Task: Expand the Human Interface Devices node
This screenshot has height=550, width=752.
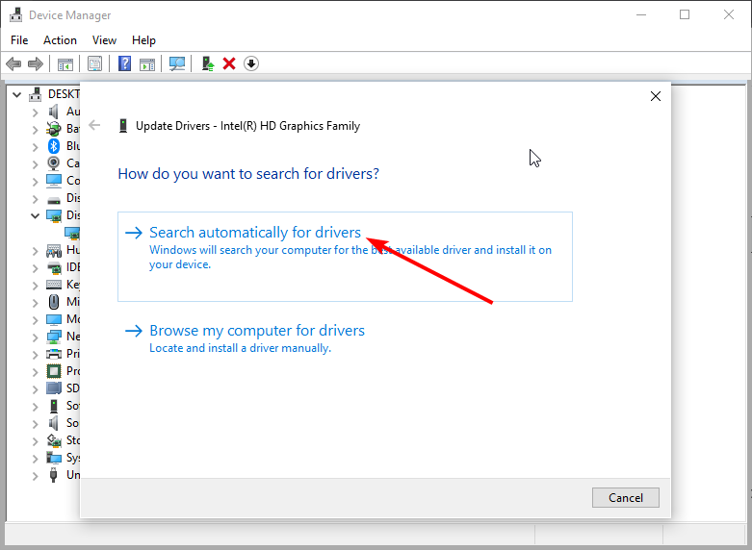Action: (35, 251)
